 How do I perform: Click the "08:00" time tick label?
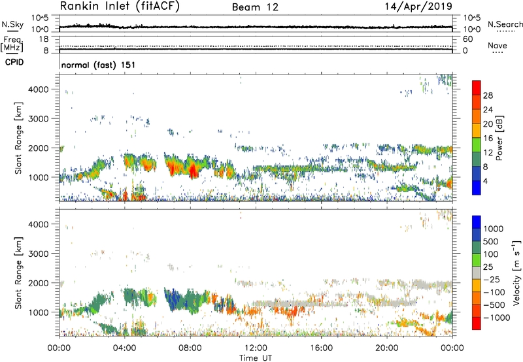(190, 348)
